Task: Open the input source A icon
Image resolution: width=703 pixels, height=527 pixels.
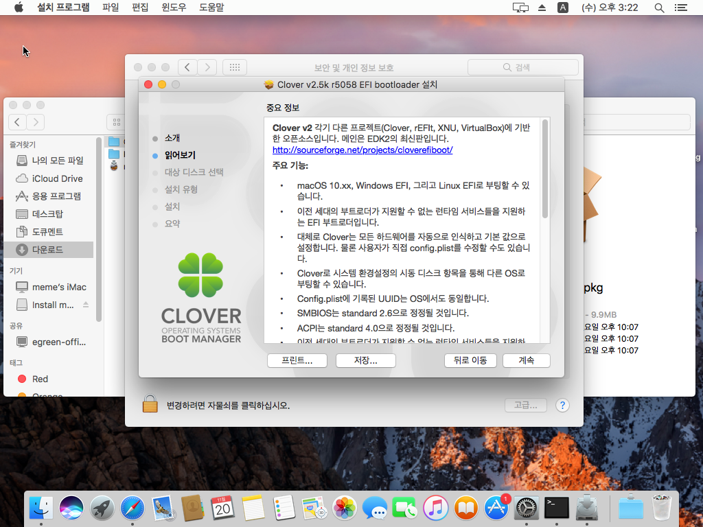Action: (563, 7)
